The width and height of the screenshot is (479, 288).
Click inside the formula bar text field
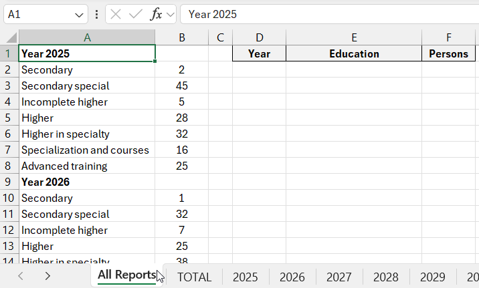pos(328,14)
